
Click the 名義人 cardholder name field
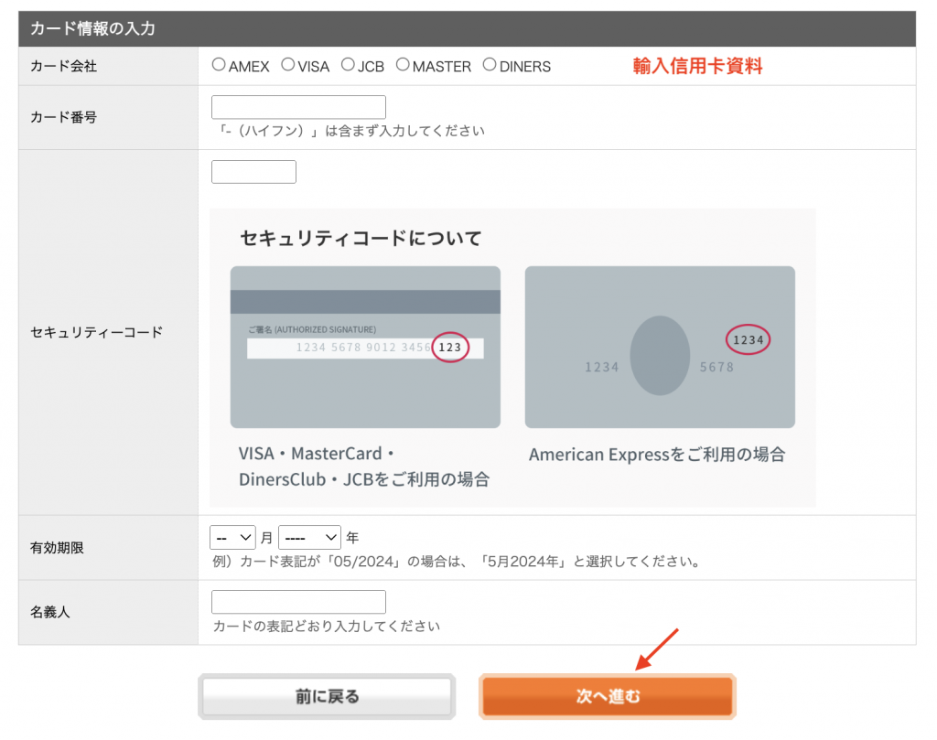point(298,602)
